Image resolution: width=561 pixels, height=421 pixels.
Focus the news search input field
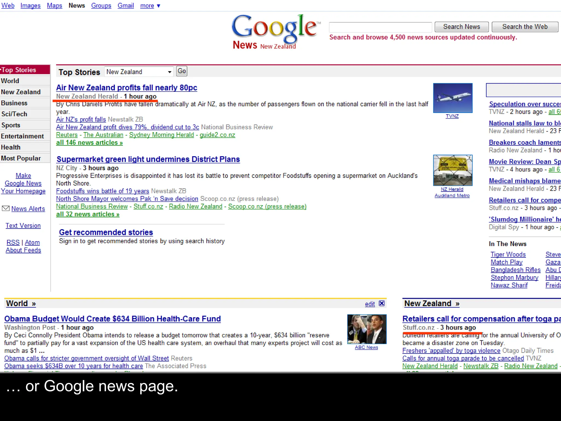380,27
